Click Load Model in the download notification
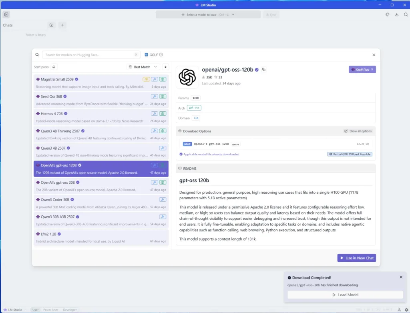This screenshot has width=410, height=313. click(x=345, y=295)
